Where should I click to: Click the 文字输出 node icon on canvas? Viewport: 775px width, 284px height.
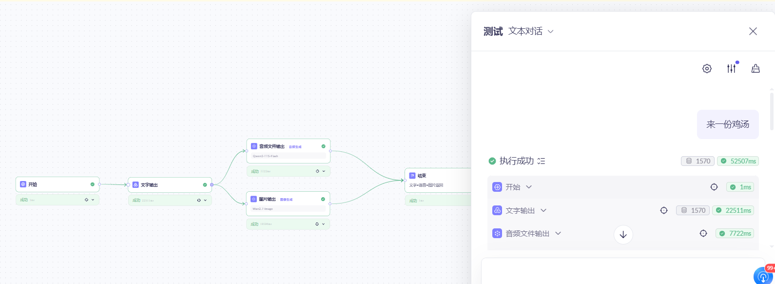coord(136,185)
